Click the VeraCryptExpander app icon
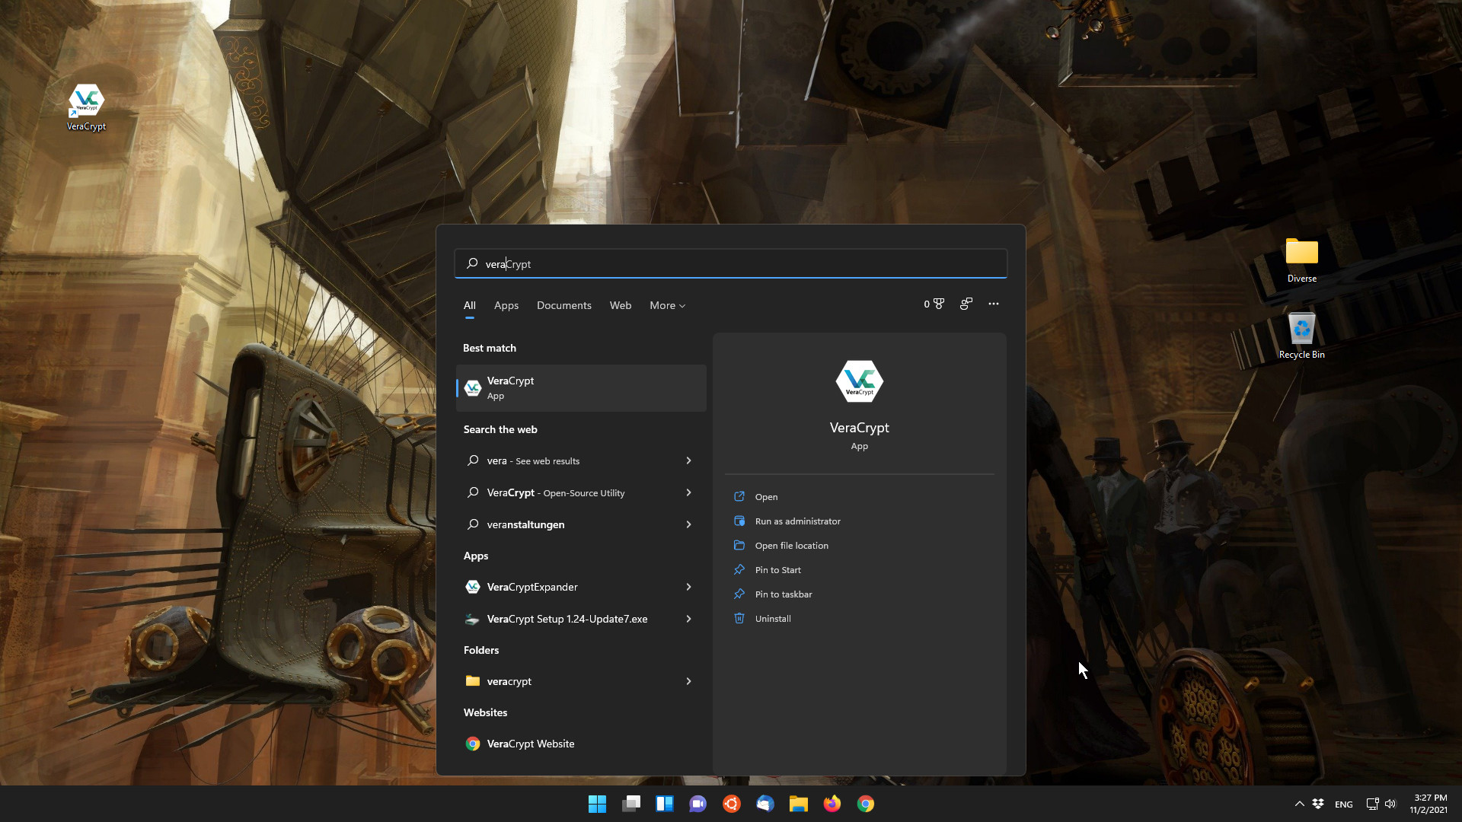The image size is (1462, 822). pos(472,587)
